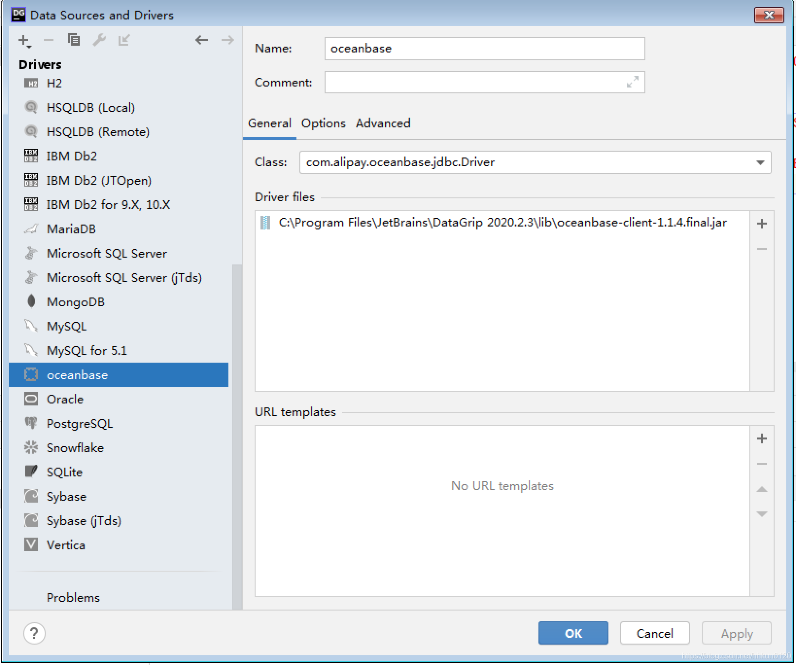
Task: Click the Add data source plus icon
Action: coord(24,40)
